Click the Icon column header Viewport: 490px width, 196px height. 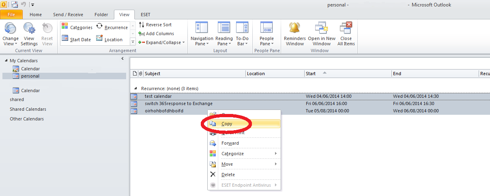[135, 74]
